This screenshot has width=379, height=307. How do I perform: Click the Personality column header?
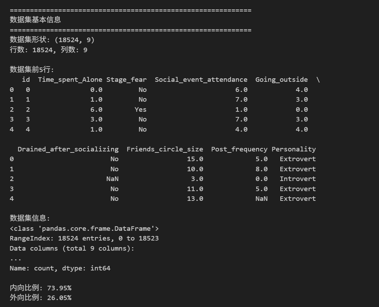[x=294, y=149]
